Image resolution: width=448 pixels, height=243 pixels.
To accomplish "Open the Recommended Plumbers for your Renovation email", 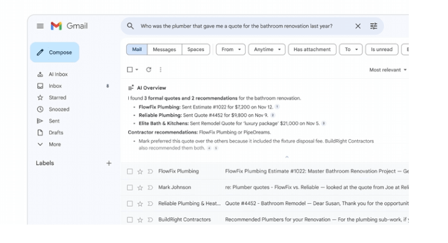I will (317, 219).
